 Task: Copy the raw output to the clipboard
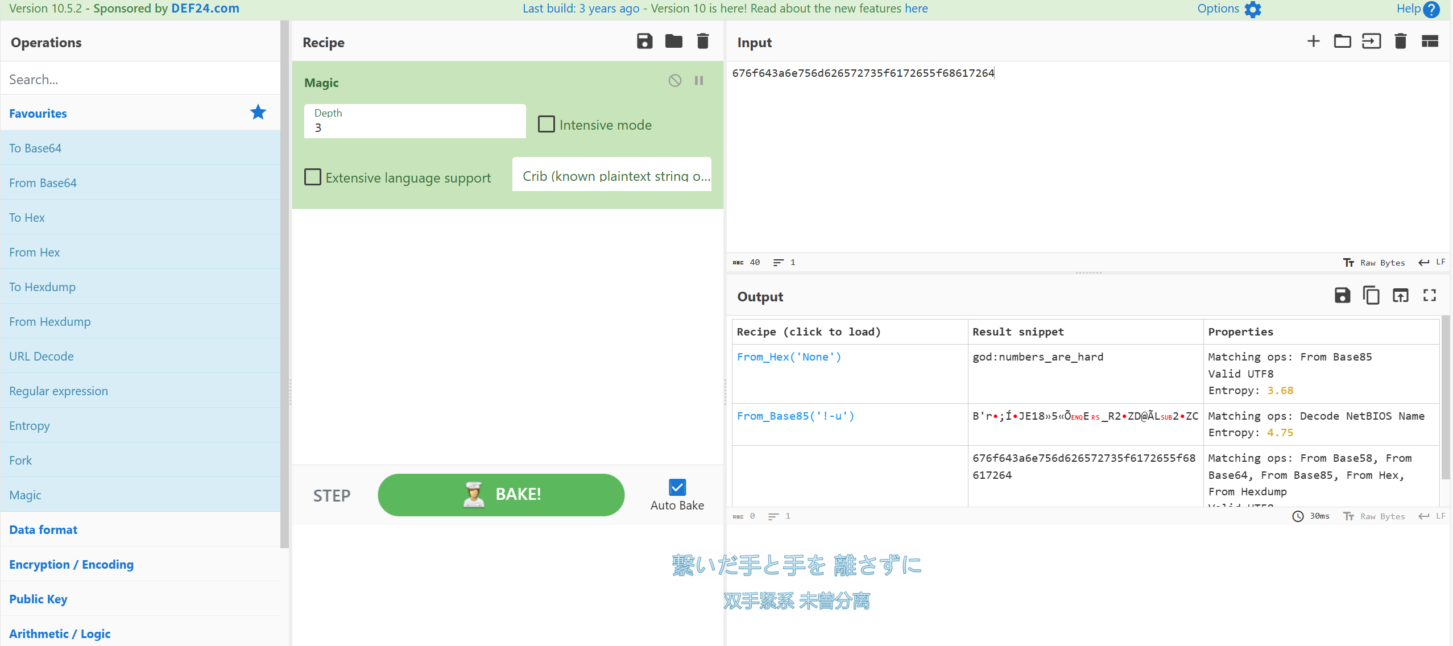pyautogui.click(x=1371, y=296)
